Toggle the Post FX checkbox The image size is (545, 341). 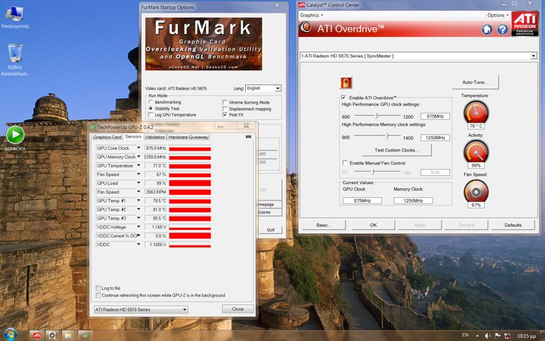(225, 115)
